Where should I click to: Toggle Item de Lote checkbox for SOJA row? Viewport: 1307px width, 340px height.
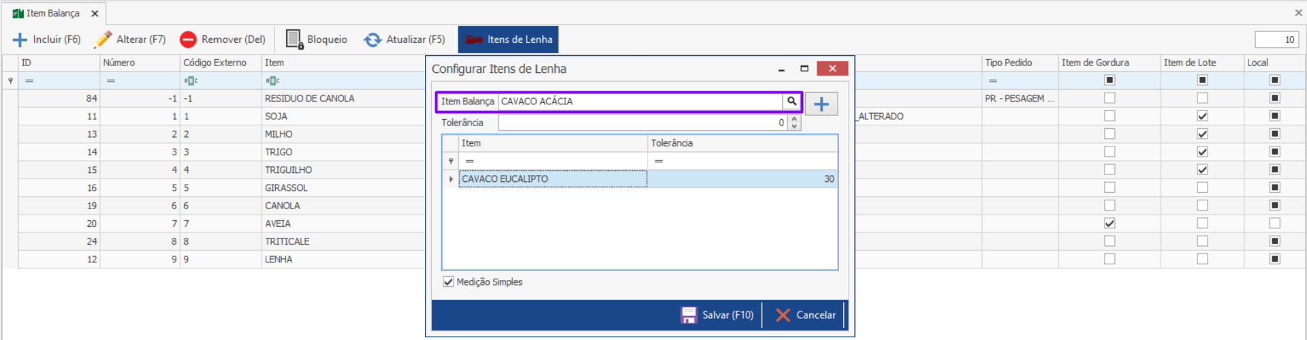(1202, 116)
